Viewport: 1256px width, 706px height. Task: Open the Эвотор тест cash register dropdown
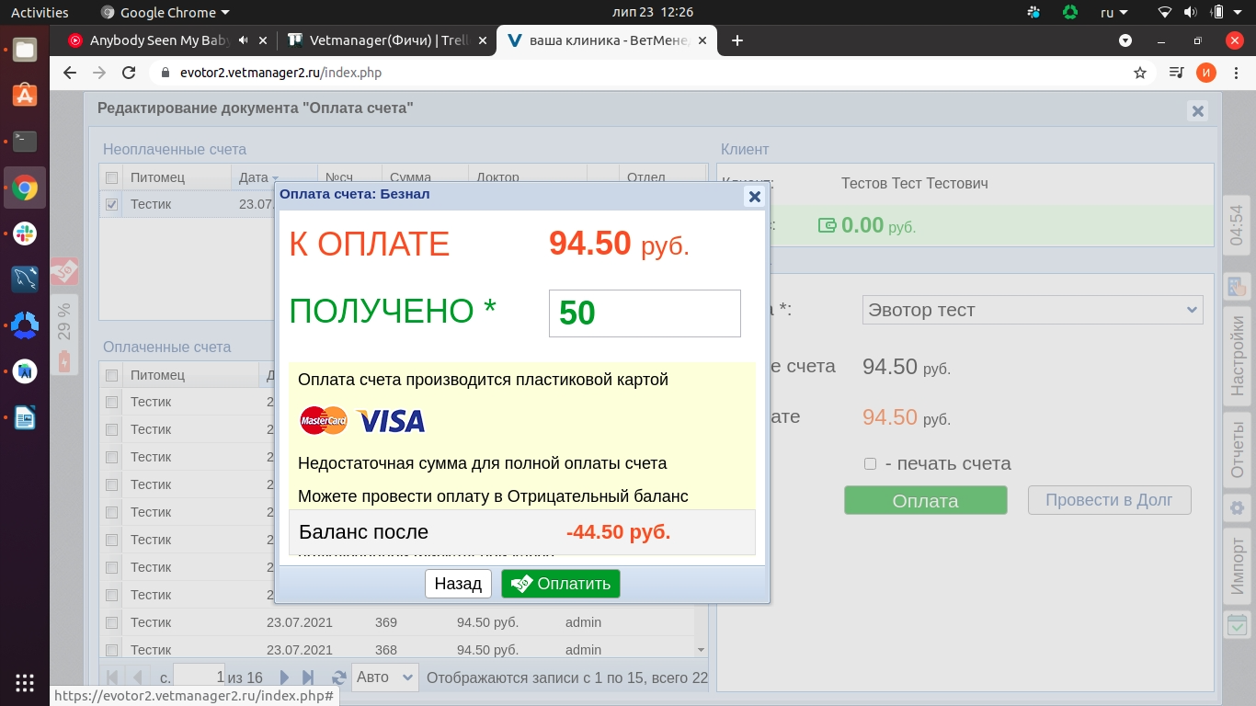pyautogui.click(x=1032, y=310)
